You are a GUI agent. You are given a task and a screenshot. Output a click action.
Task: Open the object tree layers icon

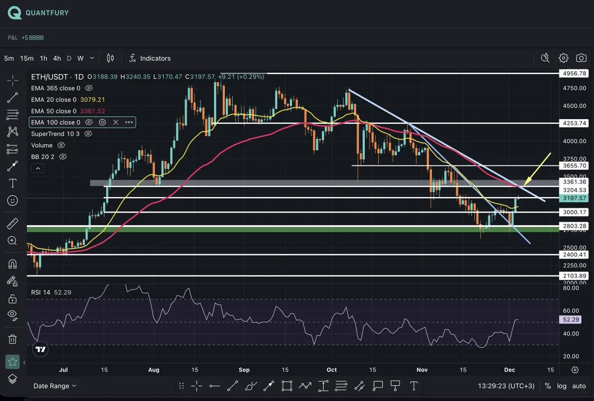(x=13, y=379)
